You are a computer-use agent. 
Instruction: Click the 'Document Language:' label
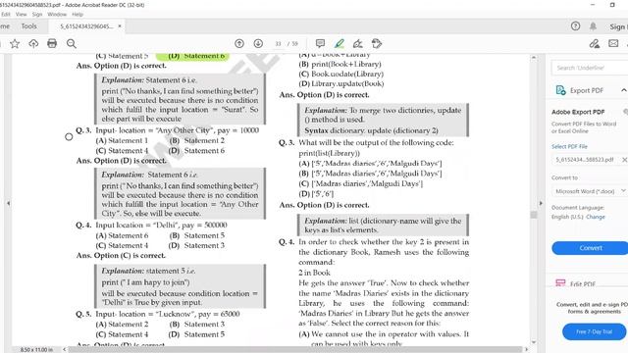tap(578, 207)
